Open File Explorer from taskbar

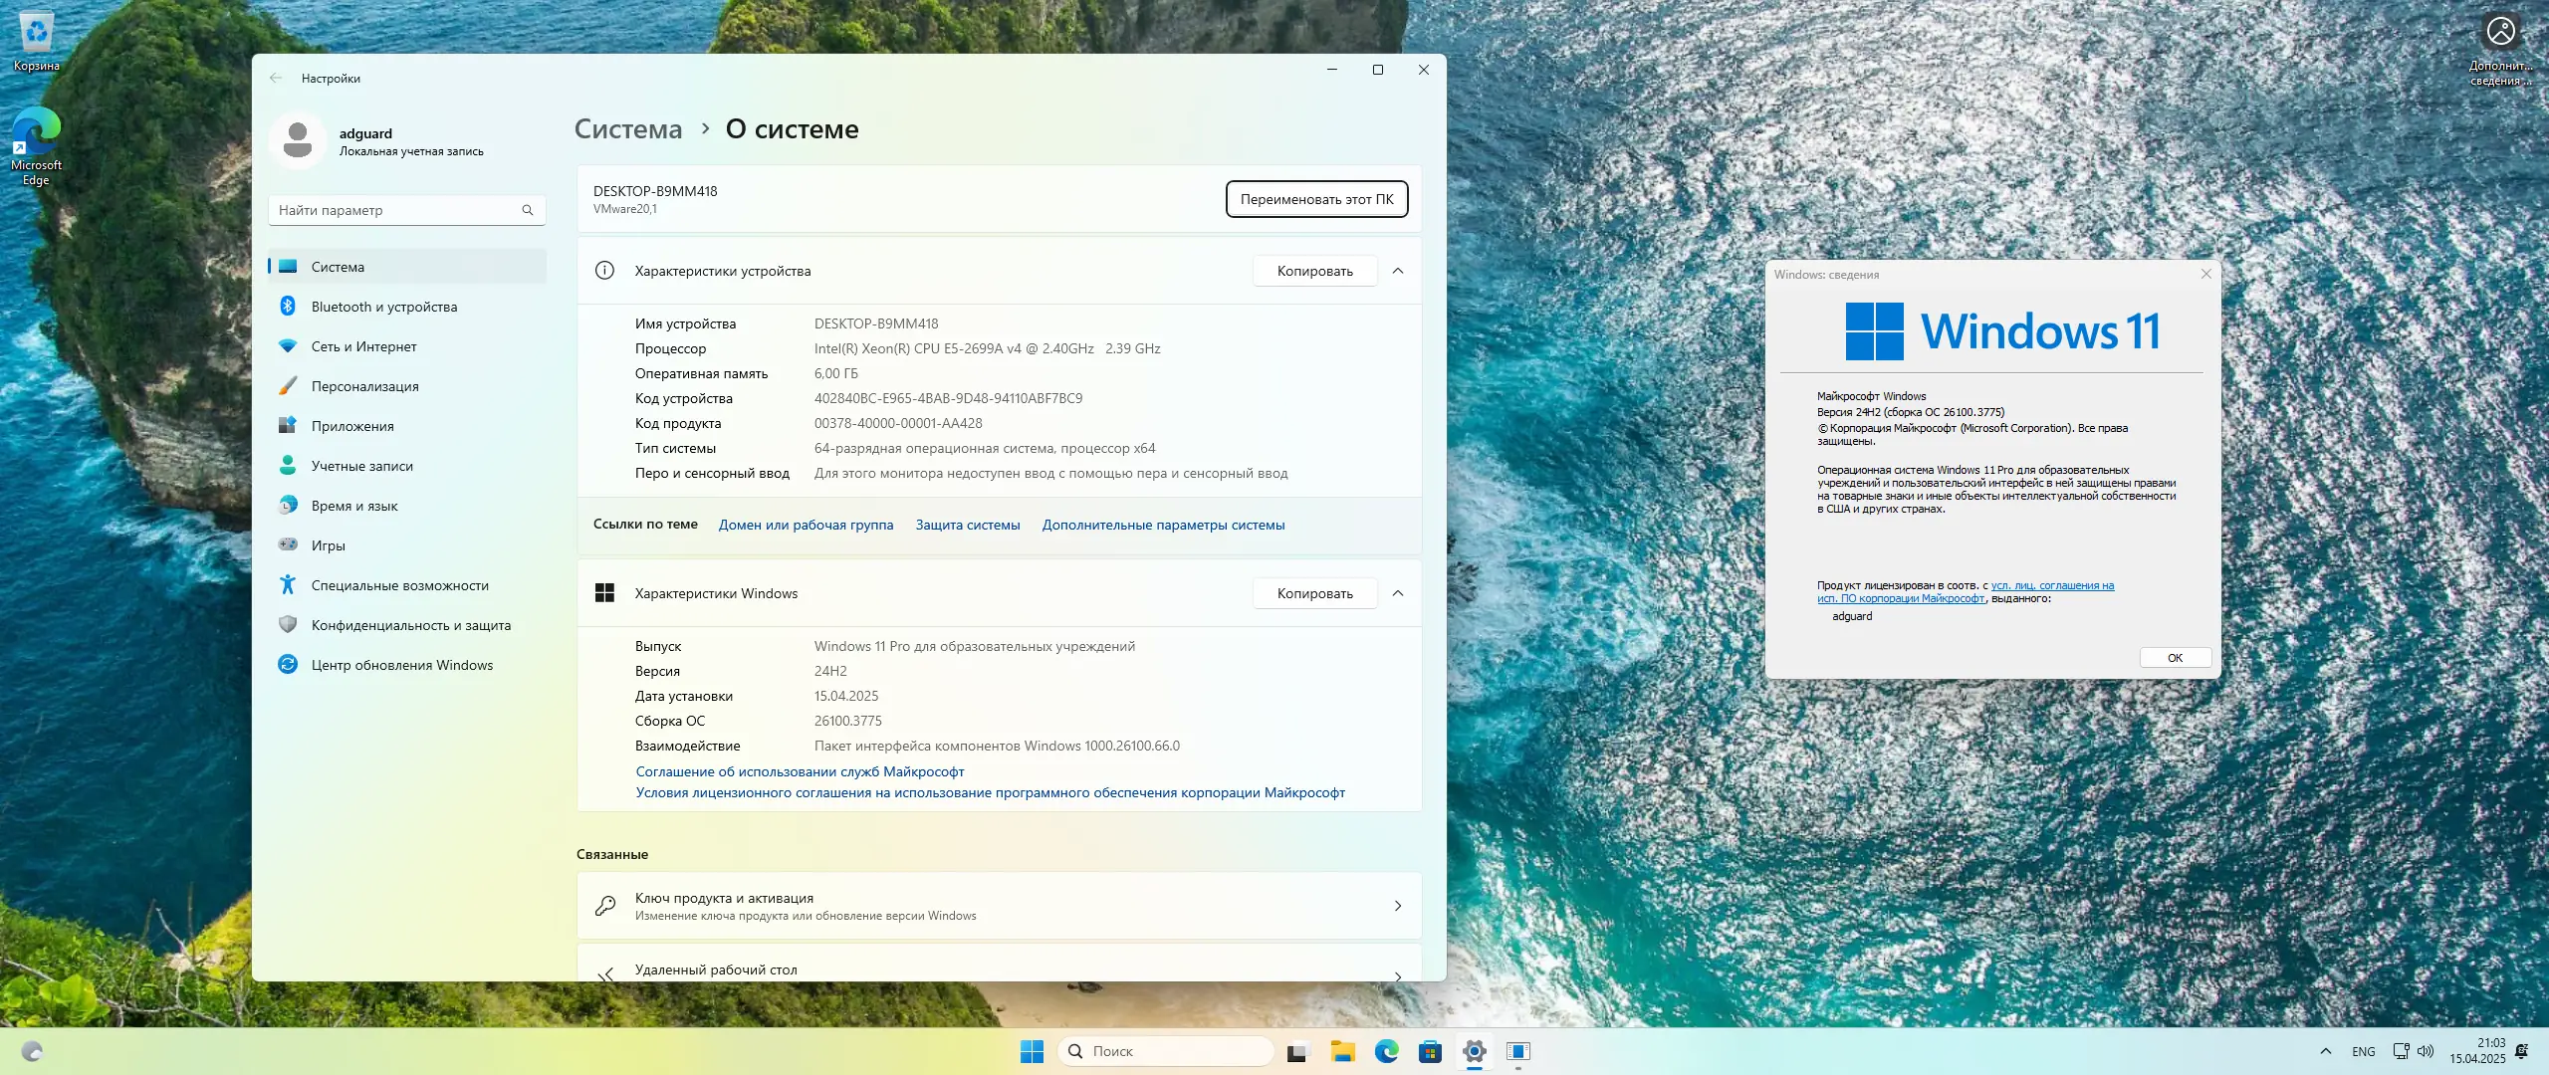tap(1340, 1050)
